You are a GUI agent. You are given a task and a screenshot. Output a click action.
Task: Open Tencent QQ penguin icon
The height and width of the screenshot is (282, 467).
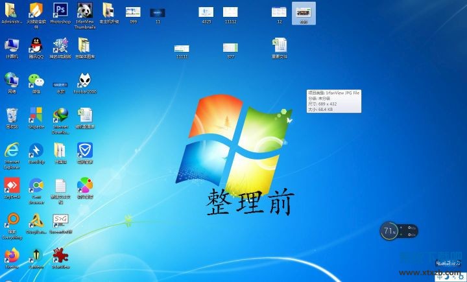36,45
